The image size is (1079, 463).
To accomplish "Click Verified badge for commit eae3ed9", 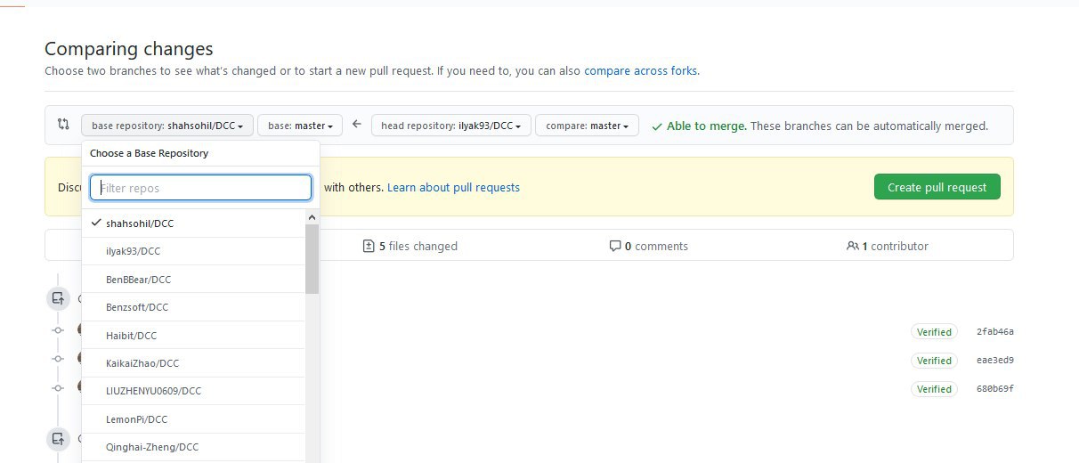I will point(934,361).
